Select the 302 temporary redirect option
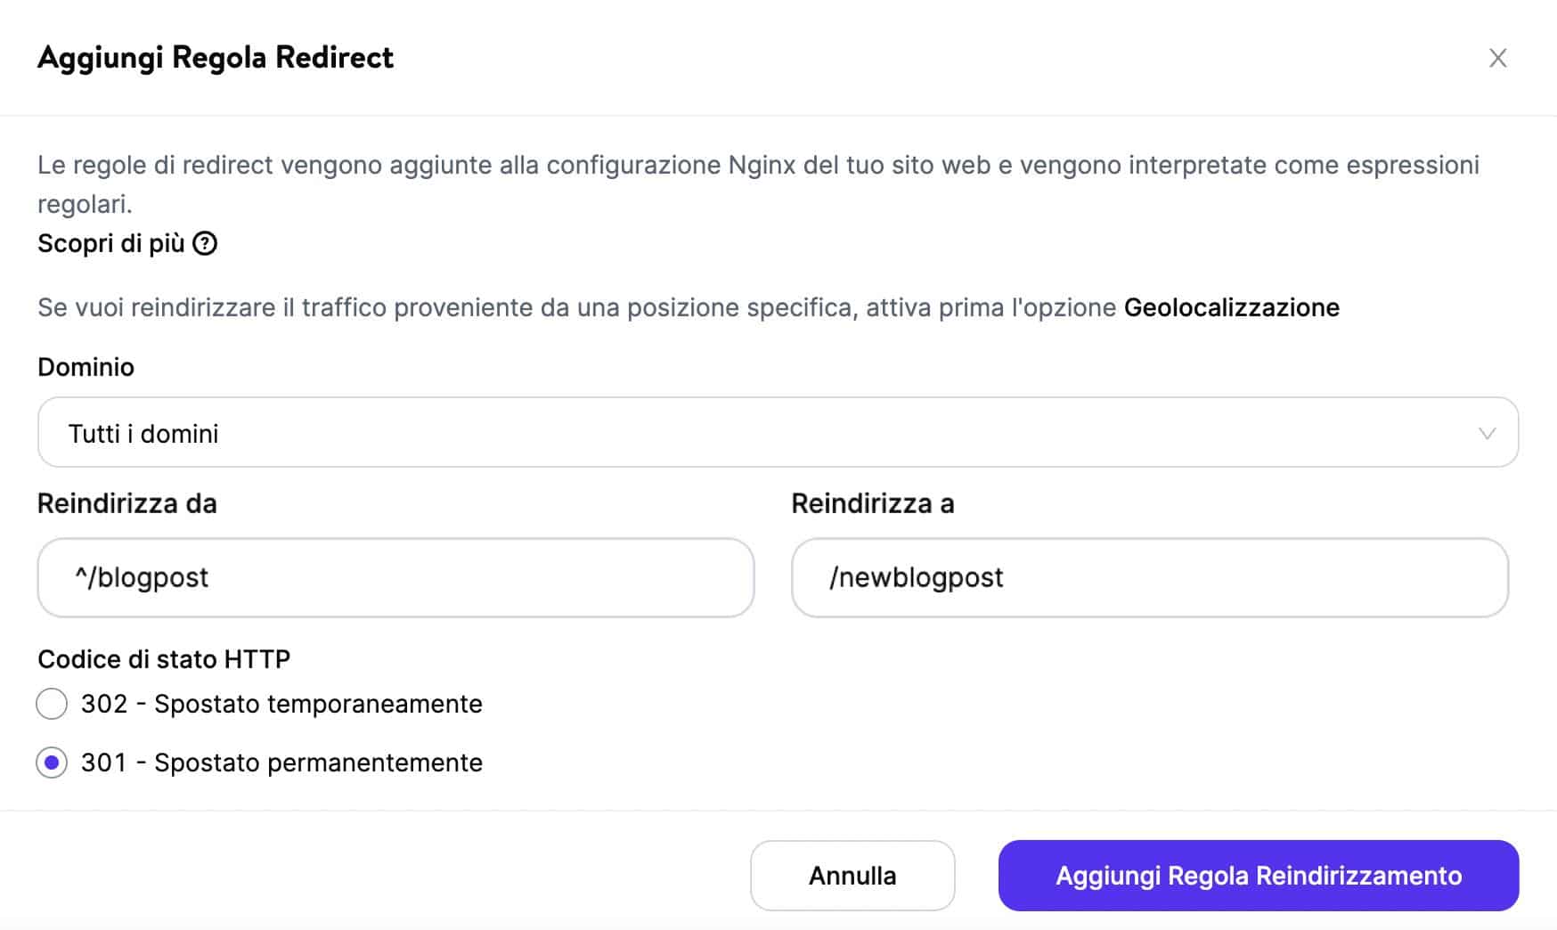 (x=53, y=704)
